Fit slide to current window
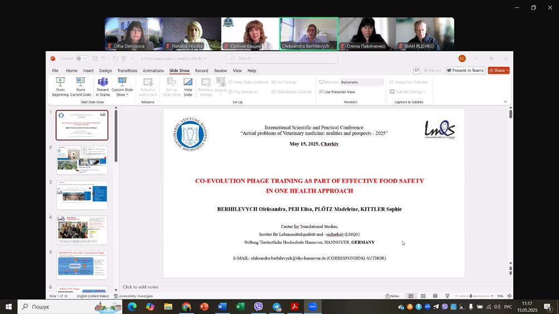 click(509, 296)
